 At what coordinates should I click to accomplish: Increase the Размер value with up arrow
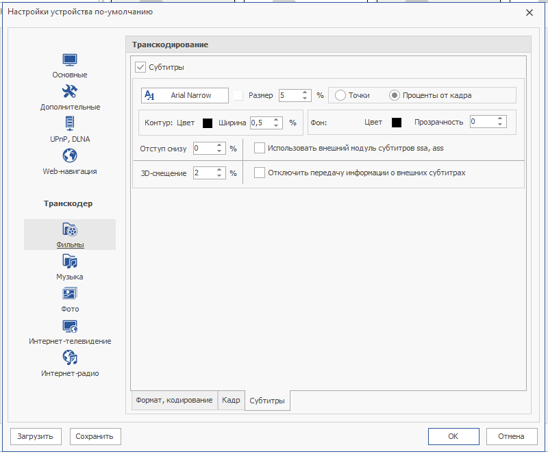[305, 92]
